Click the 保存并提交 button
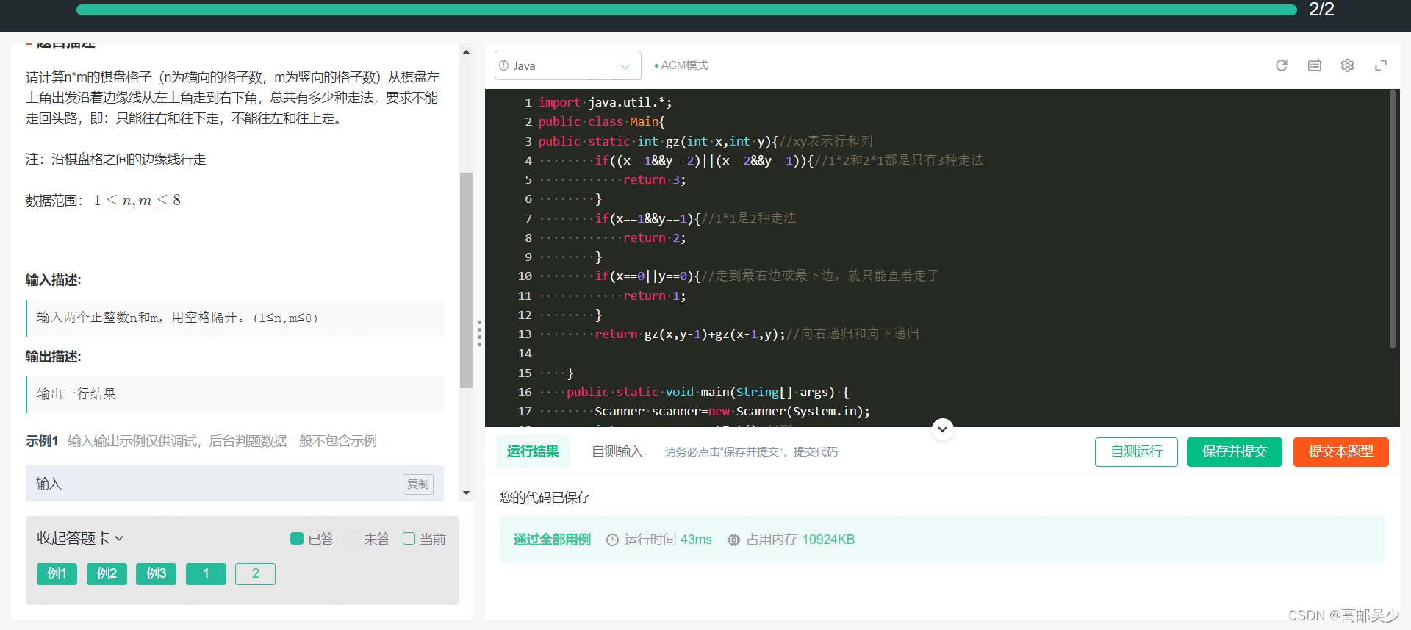Viewport: 1411px width, 630px height. 1235,451
